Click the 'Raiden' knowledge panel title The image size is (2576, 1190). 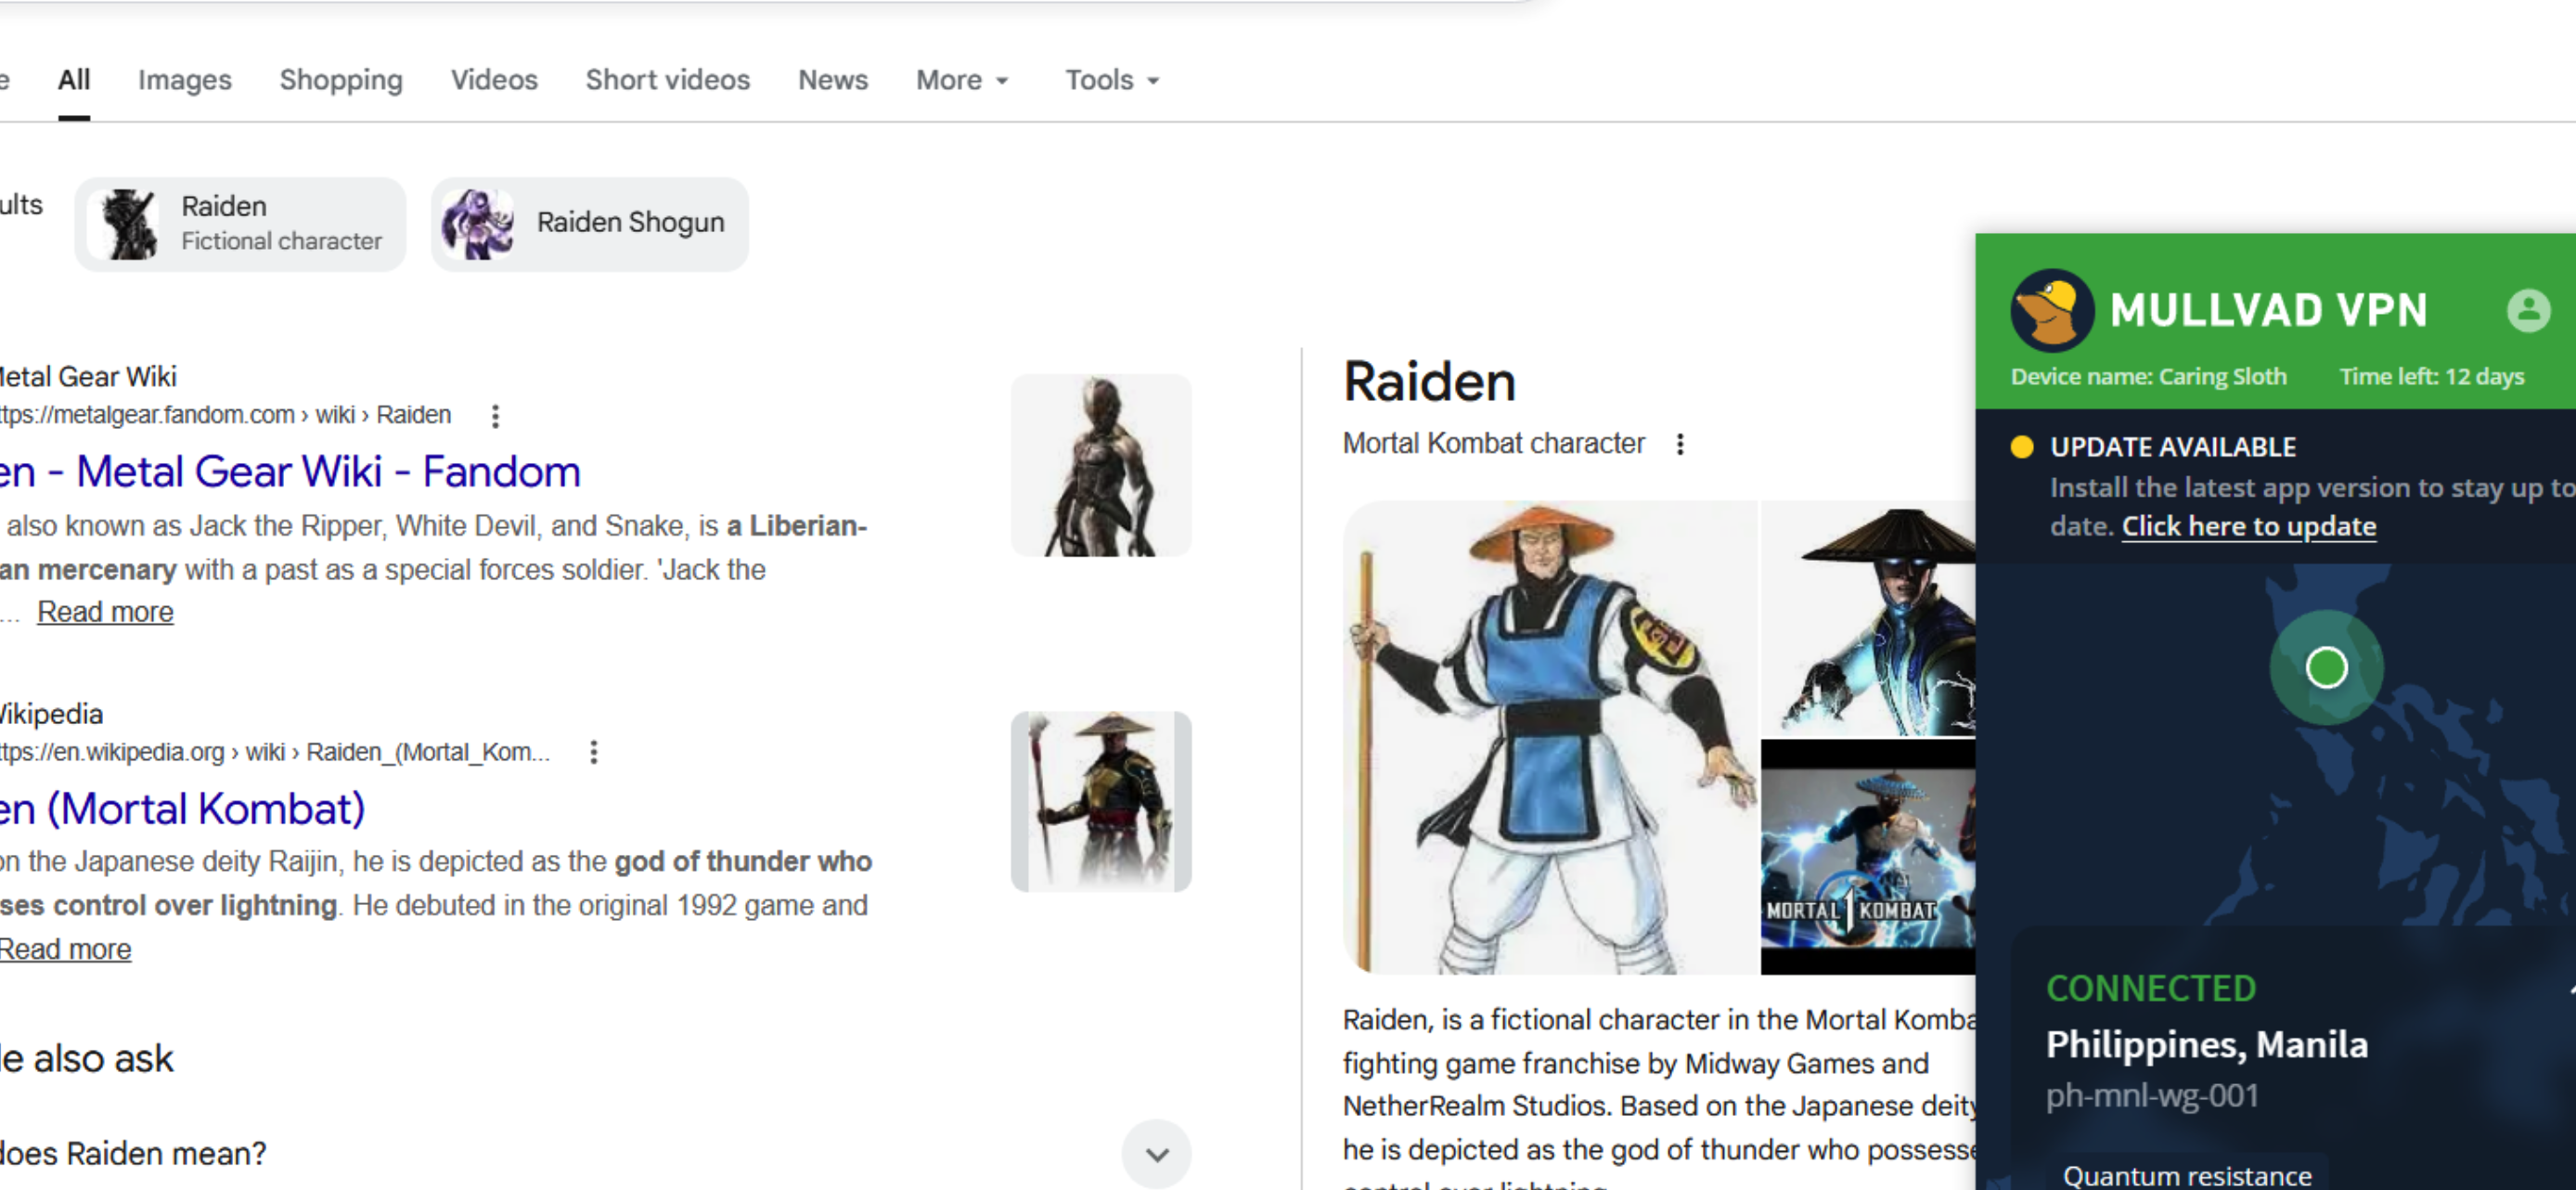pos(1429,382)
